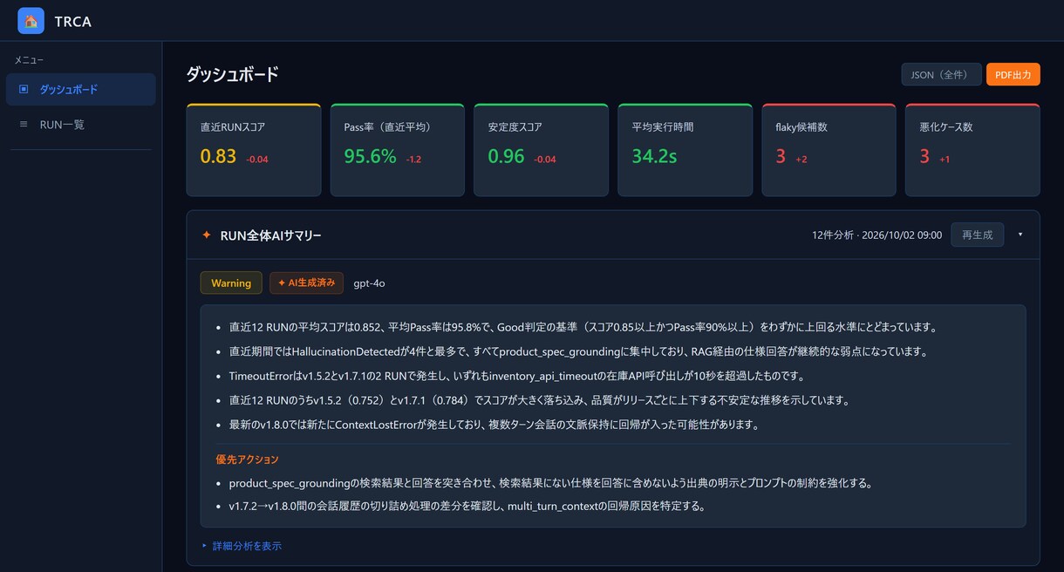Click the RUN一覧 list icon

click(x=24, y=125)
